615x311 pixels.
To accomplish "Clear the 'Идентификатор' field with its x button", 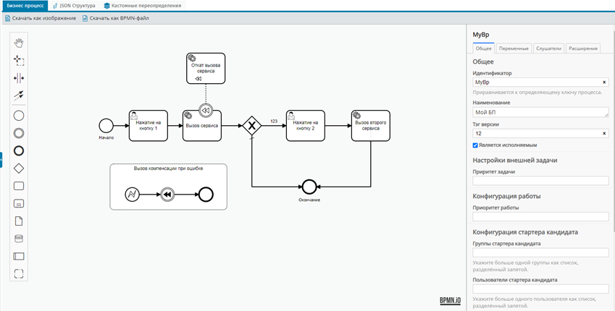I will (604, 82).
